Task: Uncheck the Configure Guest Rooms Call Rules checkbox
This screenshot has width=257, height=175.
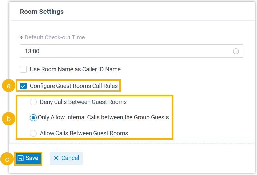Action: click(x=23, y=86)
